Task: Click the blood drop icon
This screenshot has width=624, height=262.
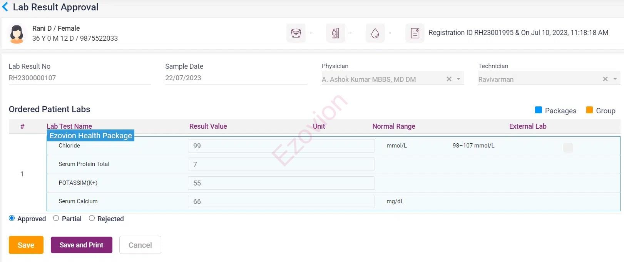Action: (375, 33)
